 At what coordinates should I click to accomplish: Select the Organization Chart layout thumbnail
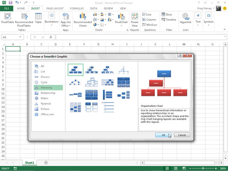click(75, 70)
